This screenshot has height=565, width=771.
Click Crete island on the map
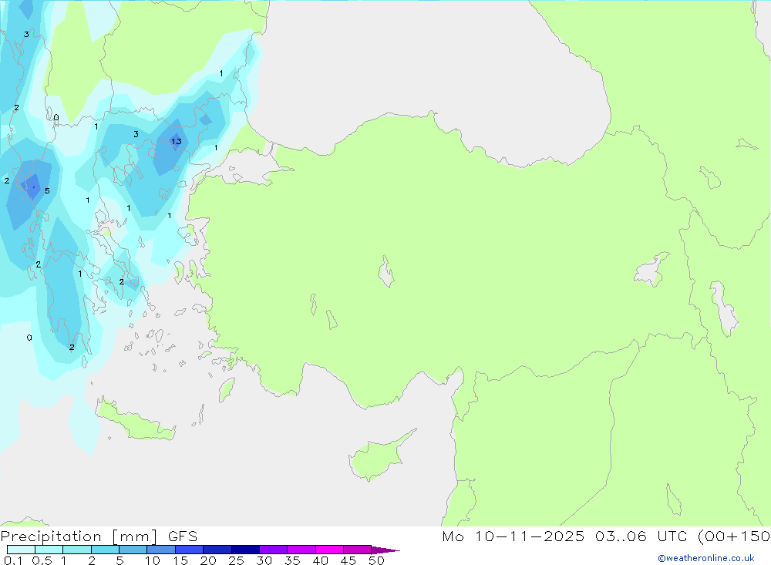pyautogui.click(x=133, y=422)
